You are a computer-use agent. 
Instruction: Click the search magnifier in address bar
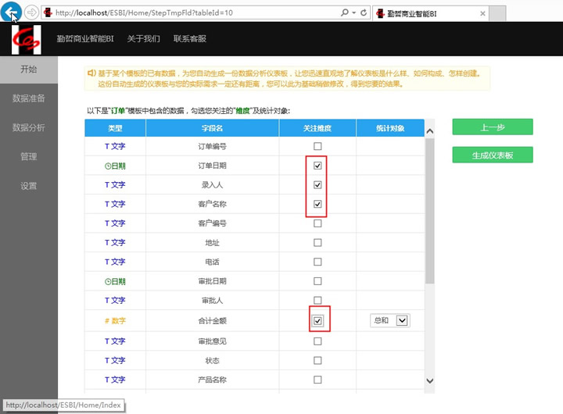tap(345, 13)
